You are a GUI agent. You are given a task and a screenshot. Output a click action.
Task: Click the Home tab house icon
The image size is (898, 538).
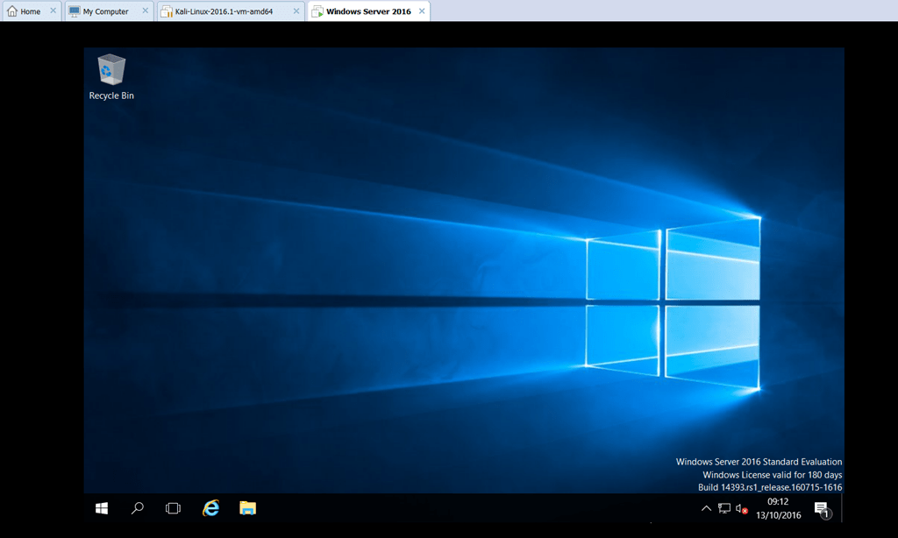pyautogui.click(x=12, y=11)
